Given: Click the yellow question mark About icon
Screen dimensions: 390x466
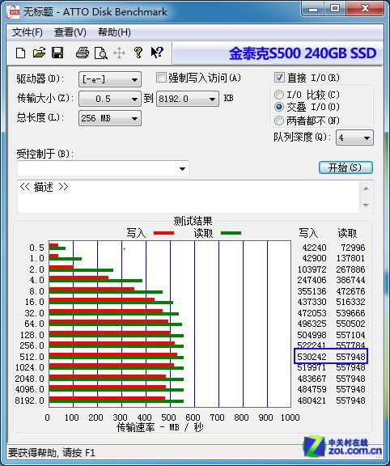Looking at the screenshot, I should pyautogui.click(x=138, y=53).
